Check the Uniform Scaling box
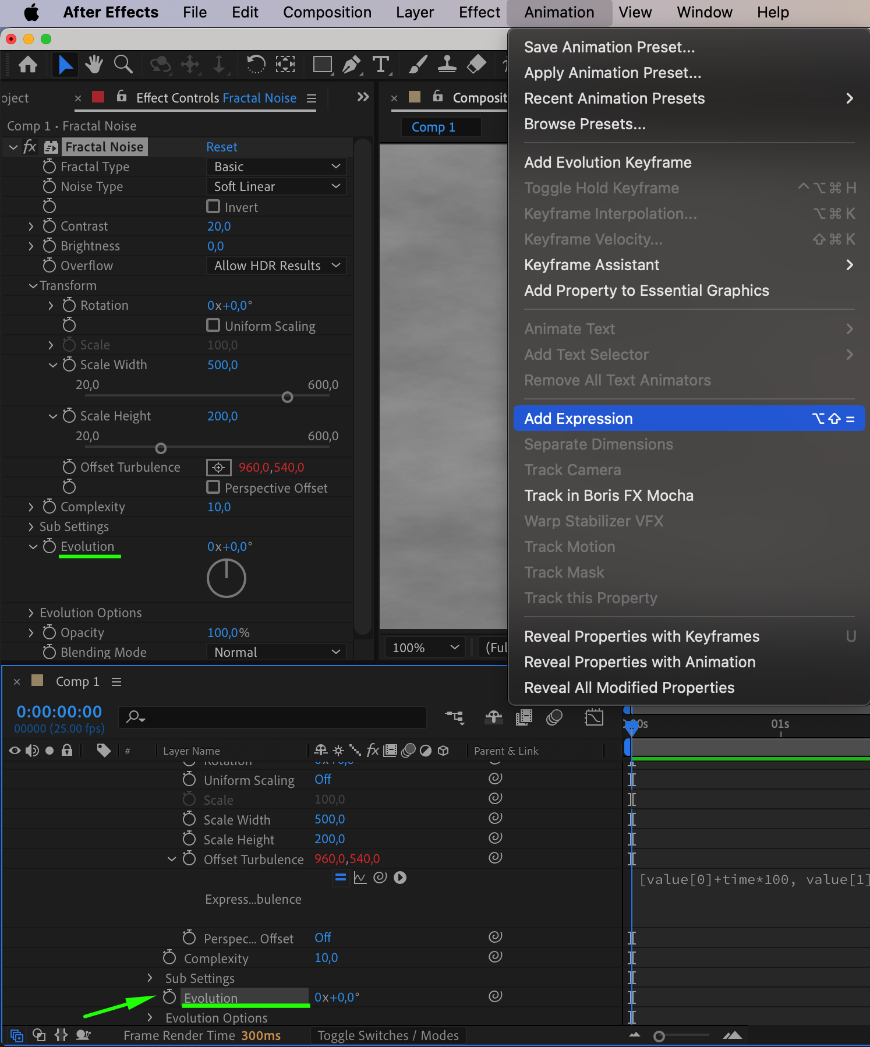The image size is (870, 1047). pyautogui.click(x=214, y=326)
